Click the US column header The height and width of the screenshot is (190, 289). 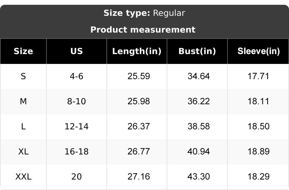click(x=76, y=51)
